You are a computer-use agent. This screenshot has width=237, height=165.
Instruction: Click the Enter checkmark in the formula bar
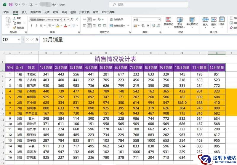(x=32, y=40)
